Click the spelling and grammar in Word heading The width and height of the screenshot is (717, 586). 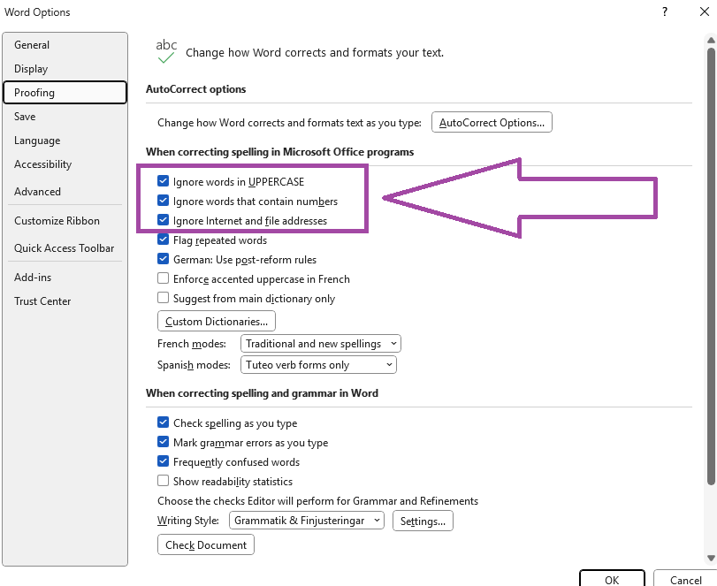click(x=262, y=393)
